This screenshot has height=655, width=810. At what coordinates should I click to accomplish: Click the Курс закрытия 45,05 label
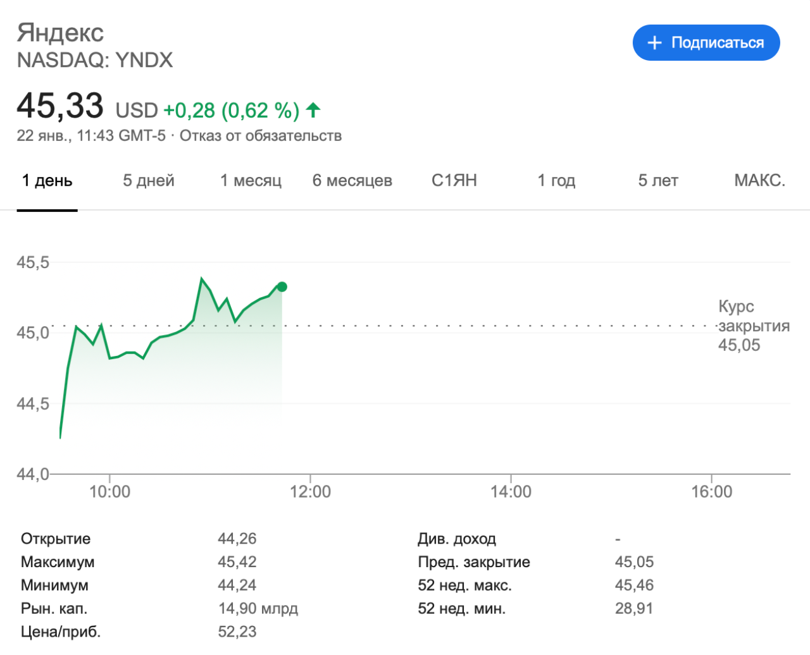click(754, 326)
